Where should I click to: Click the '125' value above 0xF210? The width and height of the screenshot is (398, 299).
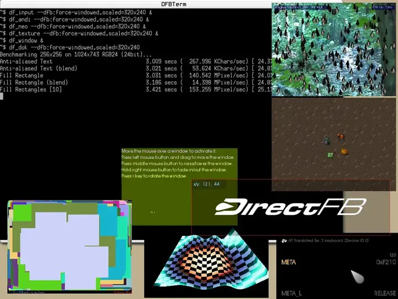[x=392, y=255]
